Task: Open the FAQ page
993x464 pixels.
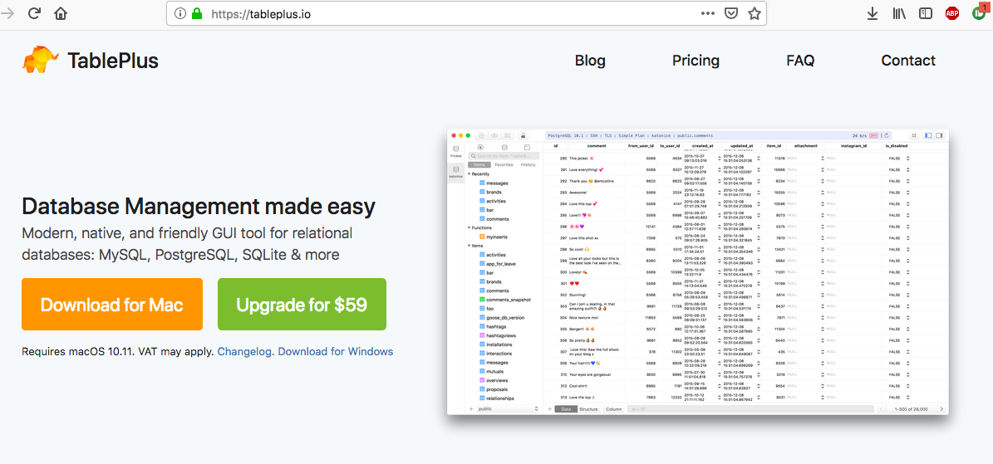Action: click(800, 61)
